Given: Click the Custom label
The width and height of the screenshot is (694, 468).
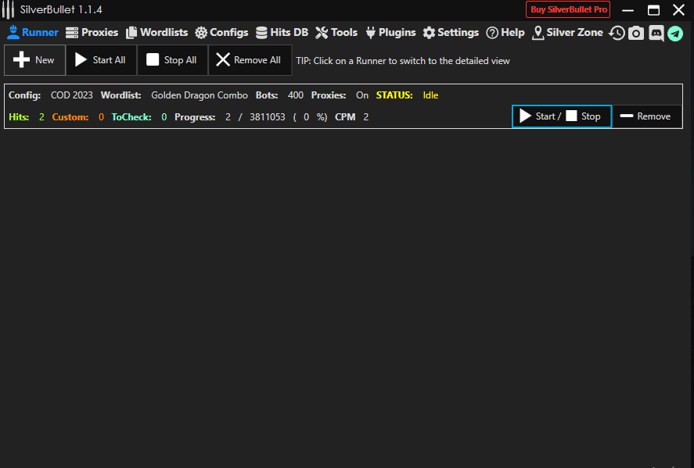Looking at the screenshot, I should [x=70, y=116].
